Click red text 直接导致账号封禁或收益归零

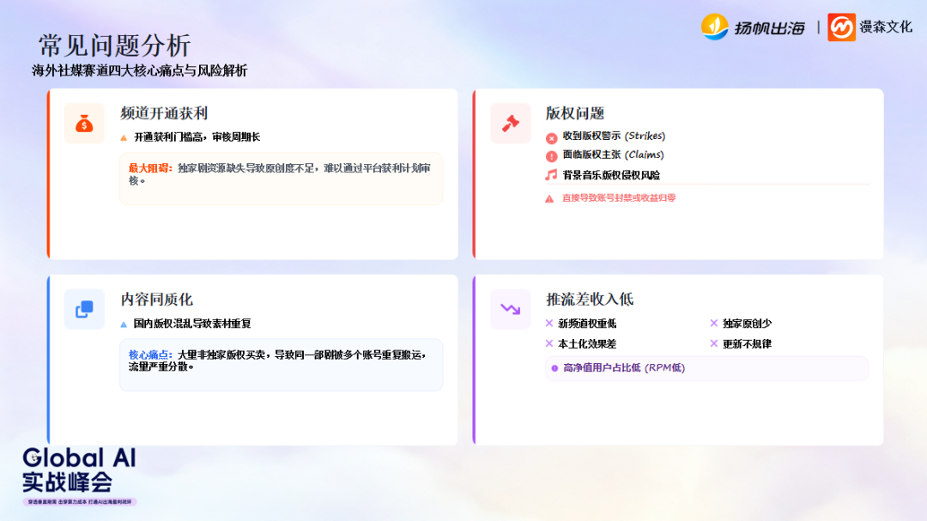tap(618, 198)
